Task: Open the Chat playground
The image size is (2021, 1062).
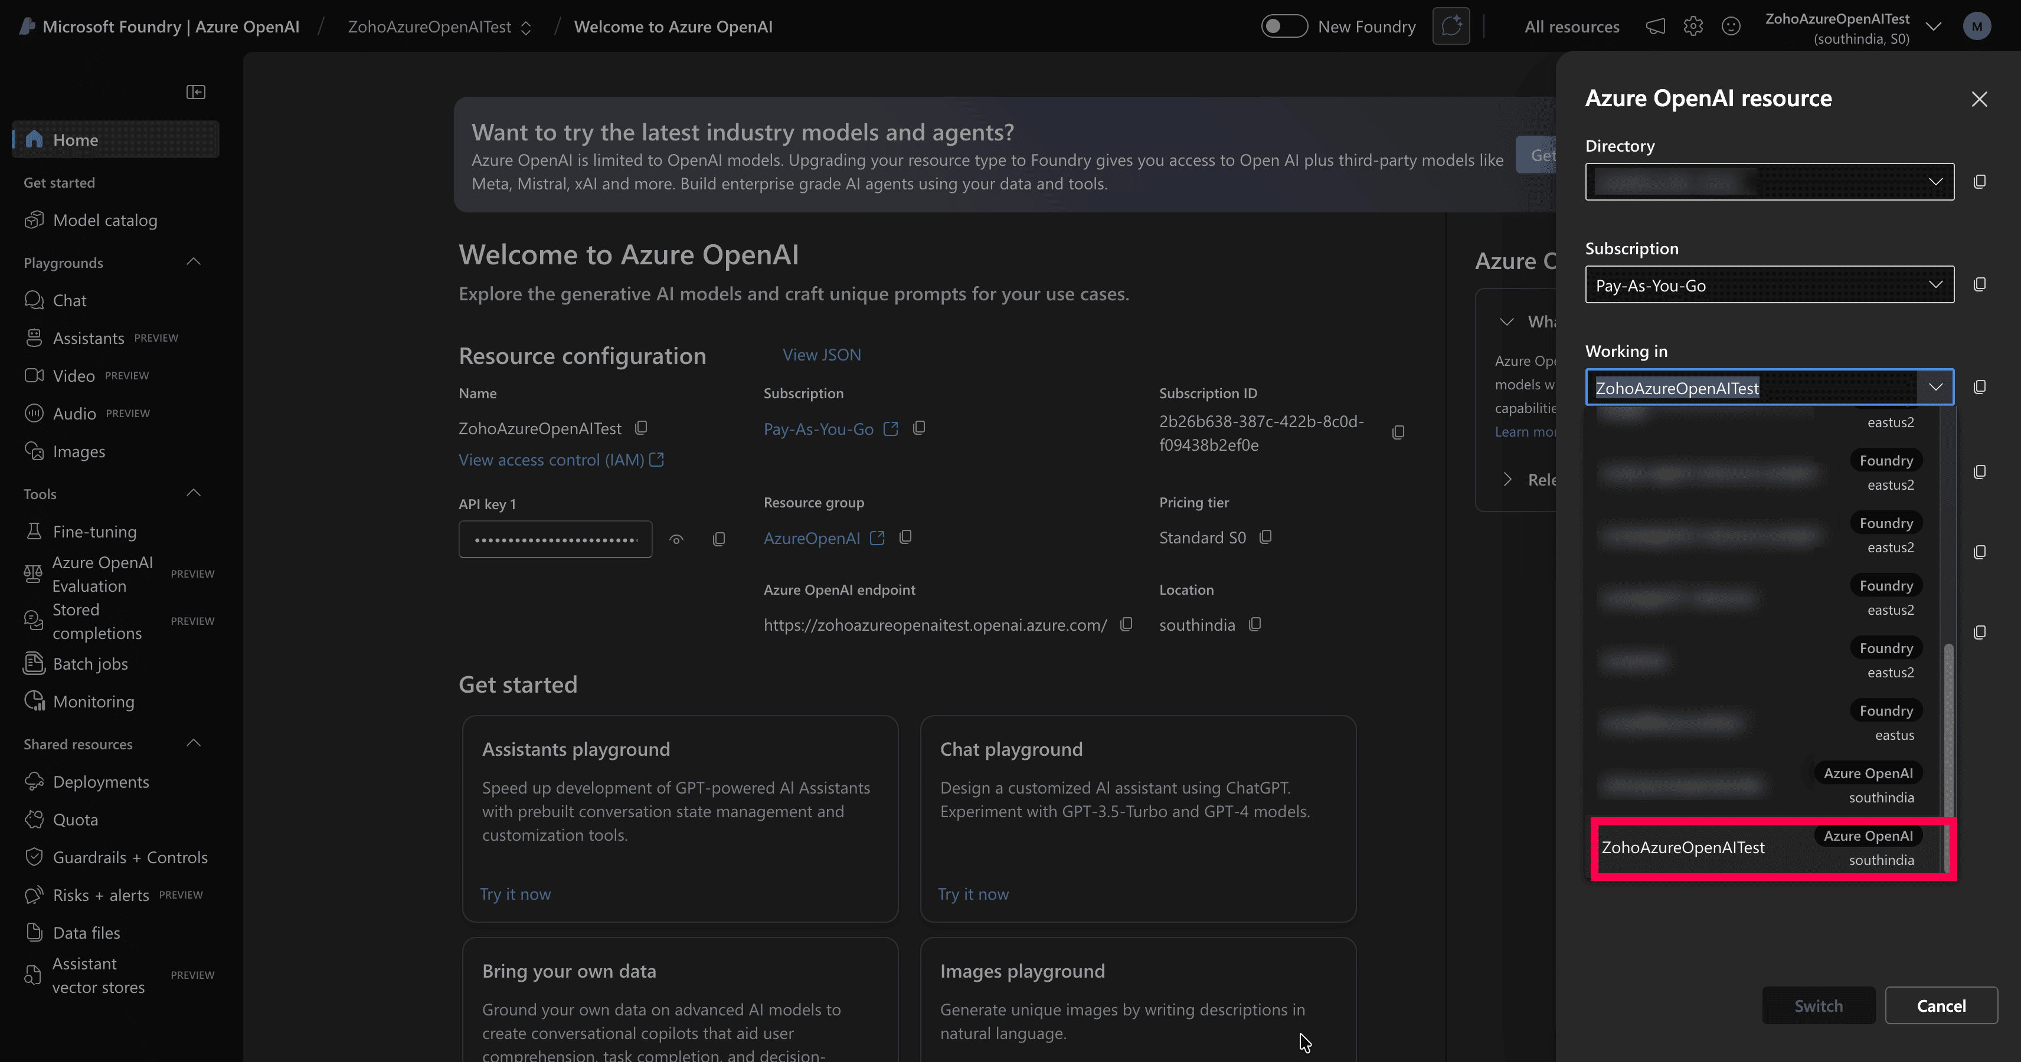Action: click(69, 300)
